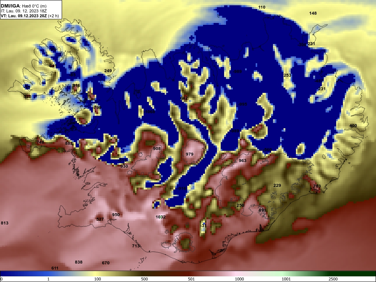Click the '-31' value on the map
Viewport: 376px width, 282px height.
point(203,226)
